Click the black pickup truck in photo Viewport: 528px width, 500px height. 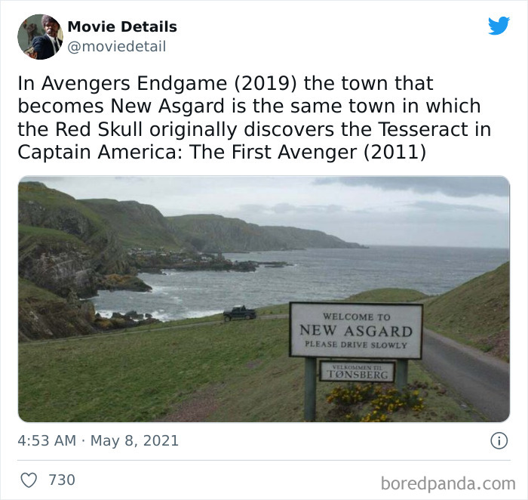coord(240,313)
